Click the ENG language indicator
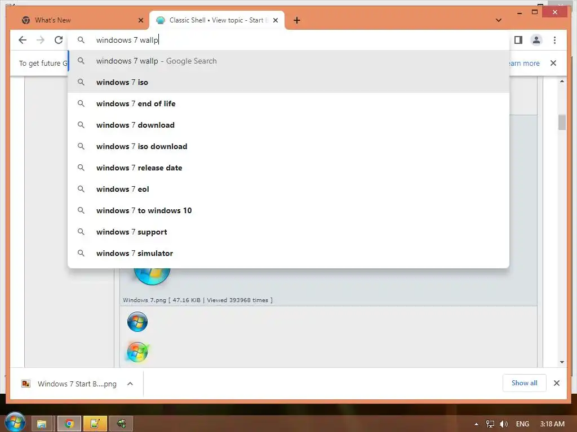 (x=522, y=424)
